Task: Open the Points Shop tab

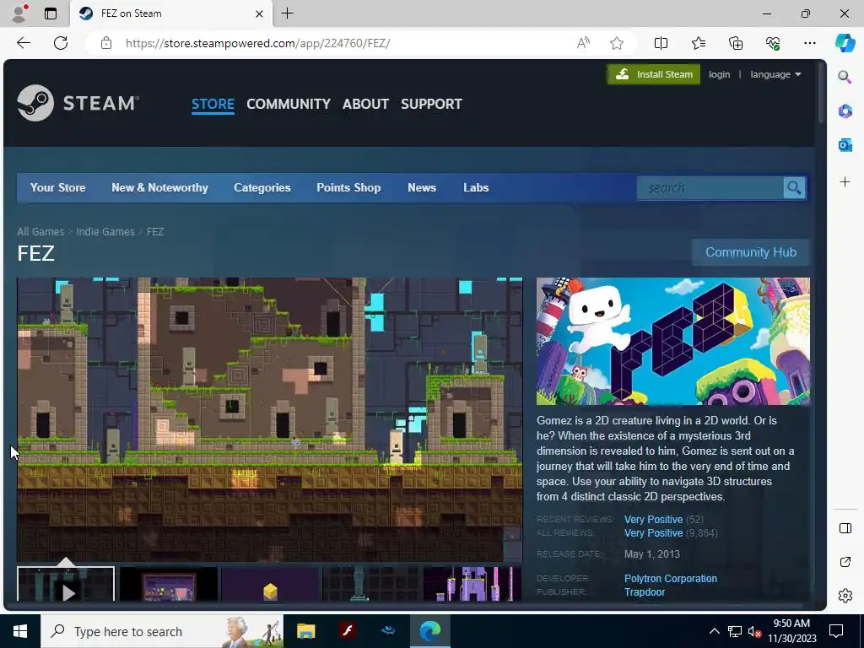Action: (x=348, y=188)
